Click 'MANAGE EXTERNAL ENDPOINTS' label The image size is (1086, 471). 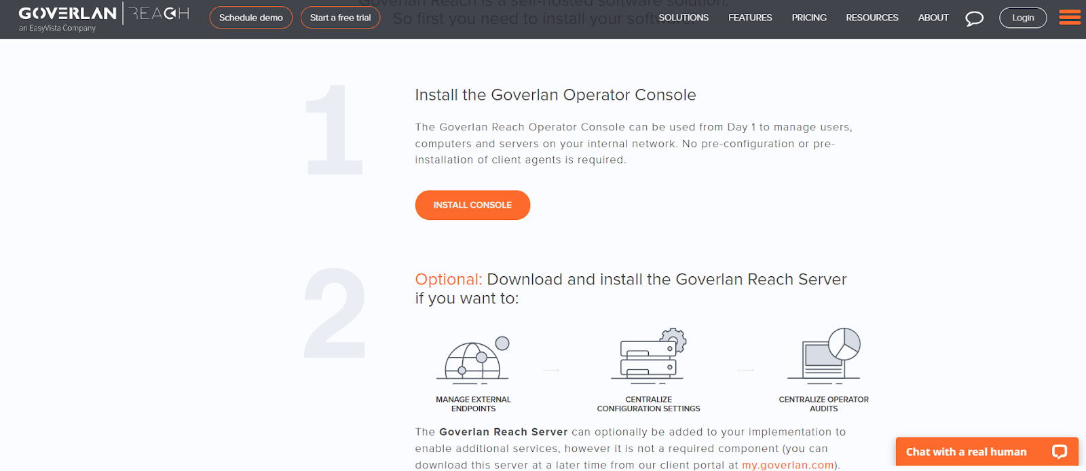click(473, 404)
